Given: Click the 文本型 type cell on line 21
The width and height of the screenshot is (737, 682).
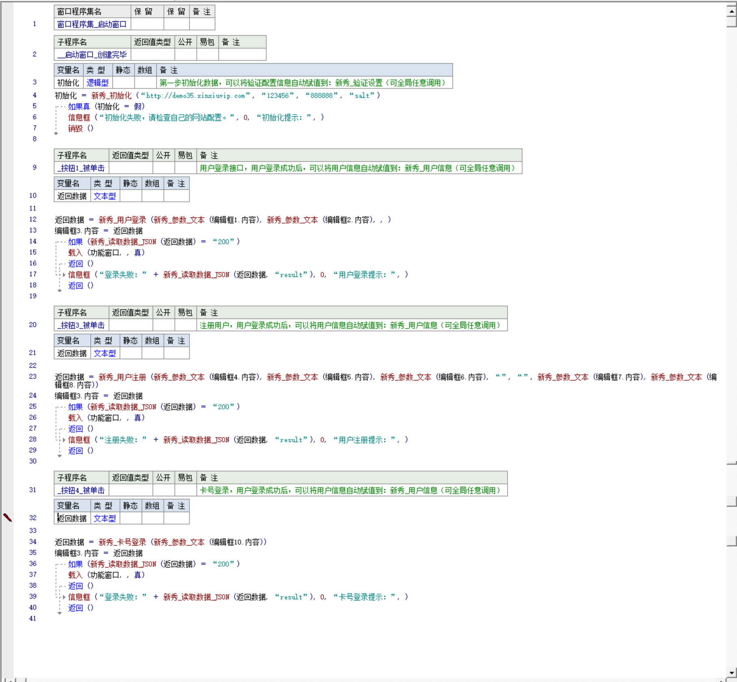Looking at the screenshot, I should [105, 353].
